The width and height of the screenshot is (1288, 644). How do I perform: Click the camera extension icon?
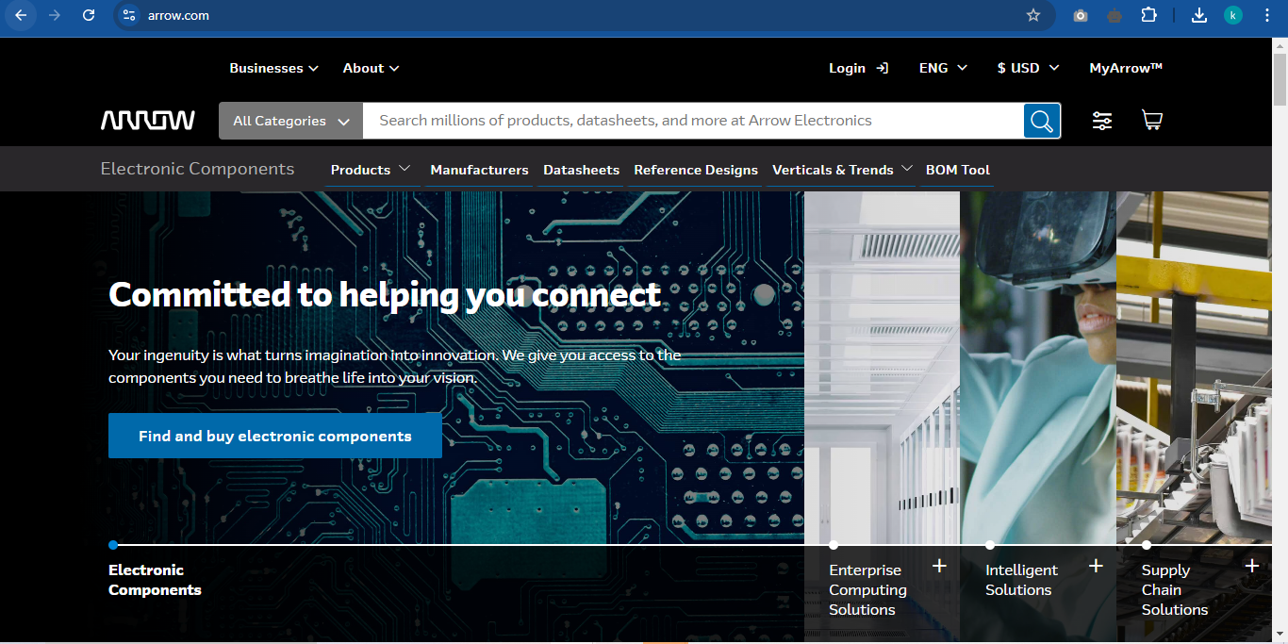[x=1081, y=15]
